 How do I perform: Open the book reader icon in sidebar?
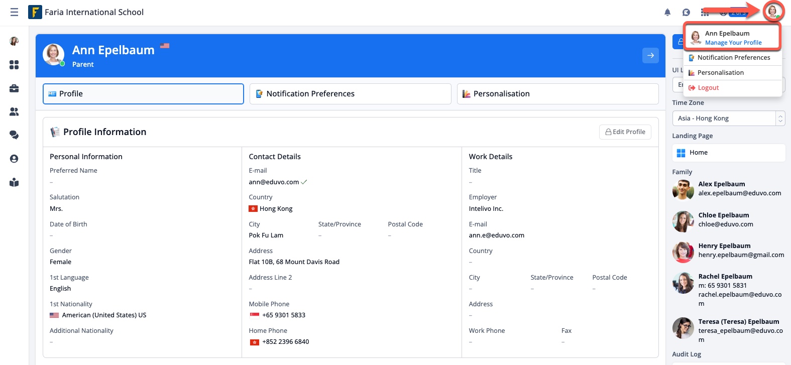[x=14, y=182]
